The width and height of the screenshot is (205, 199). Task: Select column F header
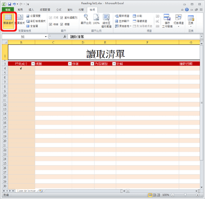147,42
